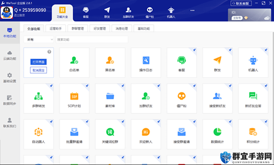The height and width of the screenshot is (165, 274).
Task: Click the help question mark on first card
Action: click(x=49, y=52)
